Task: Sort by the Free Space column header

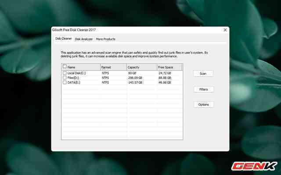Action: 169,67
